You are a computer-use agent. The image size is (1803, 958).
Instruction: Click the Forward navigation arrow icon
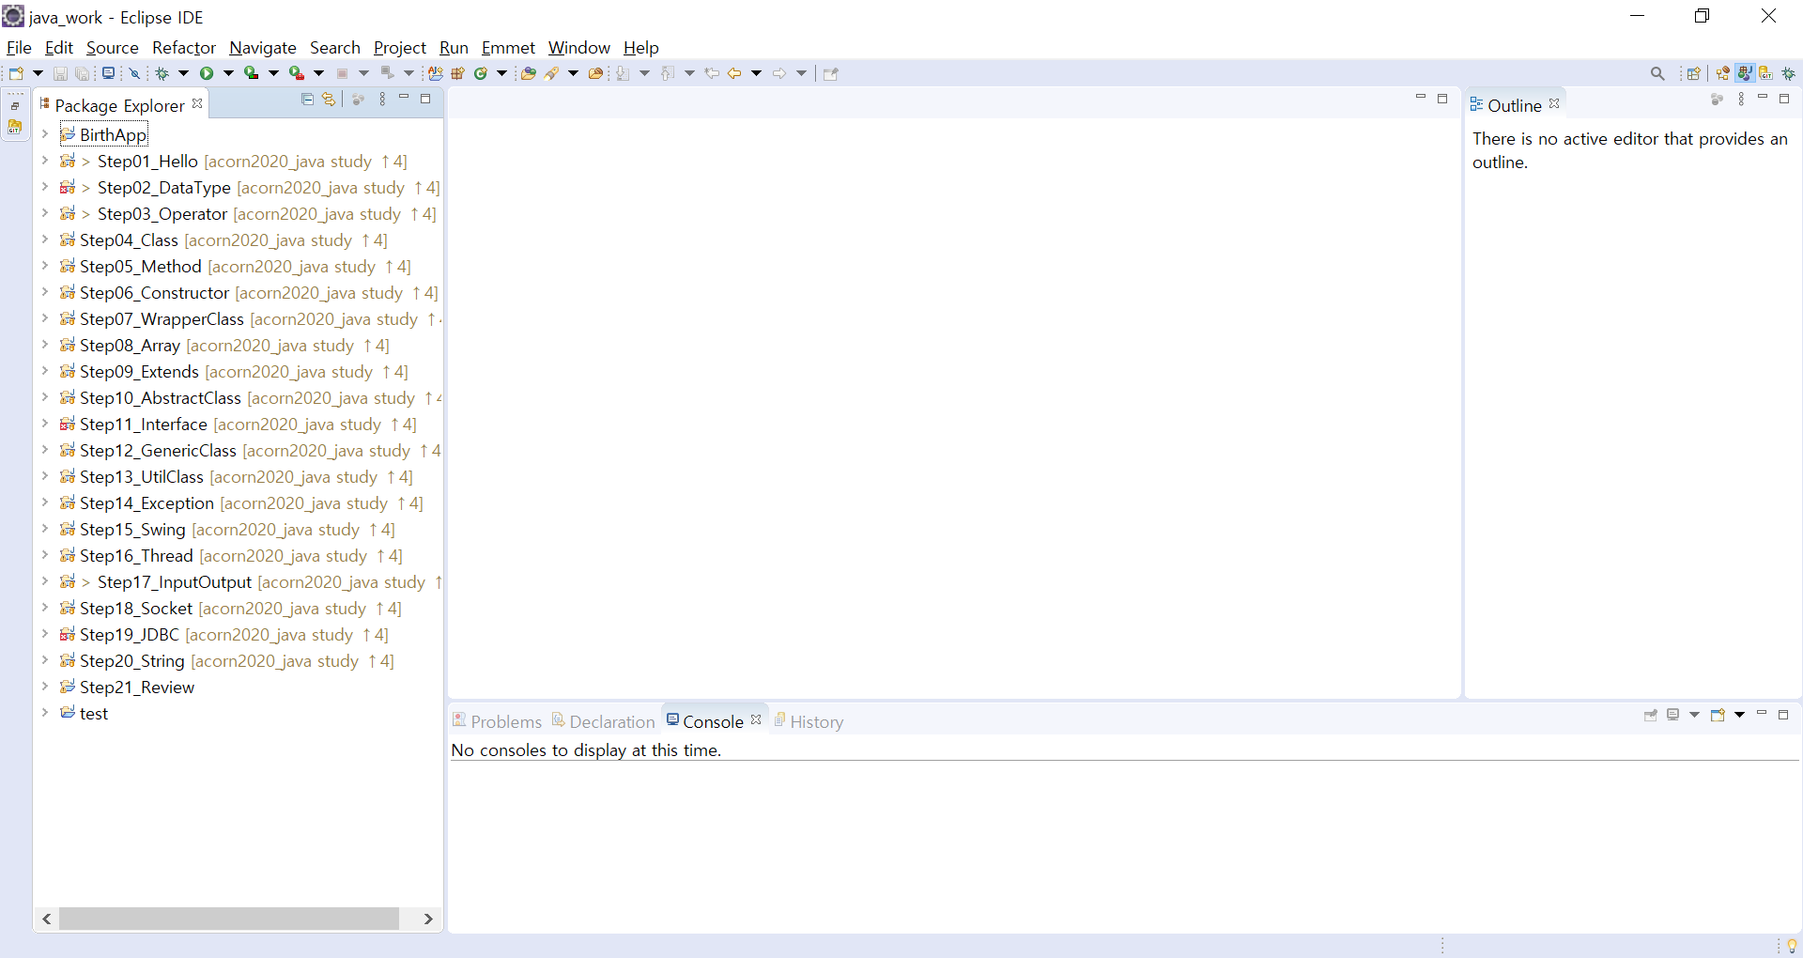click(779, 73)
